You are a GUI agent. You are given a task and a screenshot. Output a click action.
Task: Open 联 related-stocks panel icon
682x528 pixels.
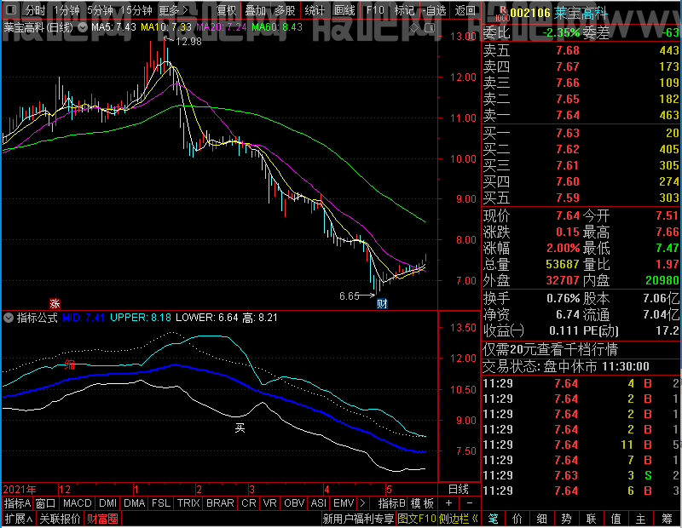591,519
